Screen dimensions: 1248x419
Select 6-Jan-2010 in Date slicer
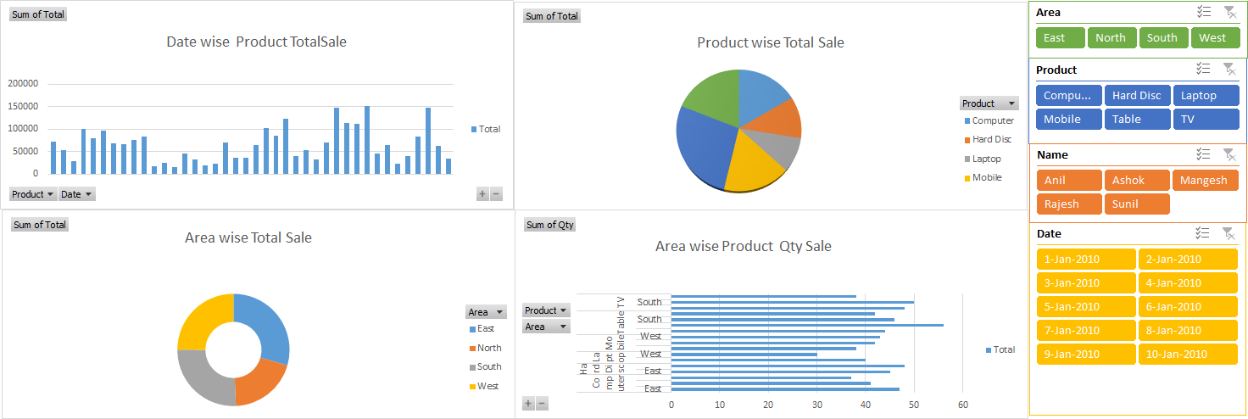pyautogui.click(x=1188, y=306)
